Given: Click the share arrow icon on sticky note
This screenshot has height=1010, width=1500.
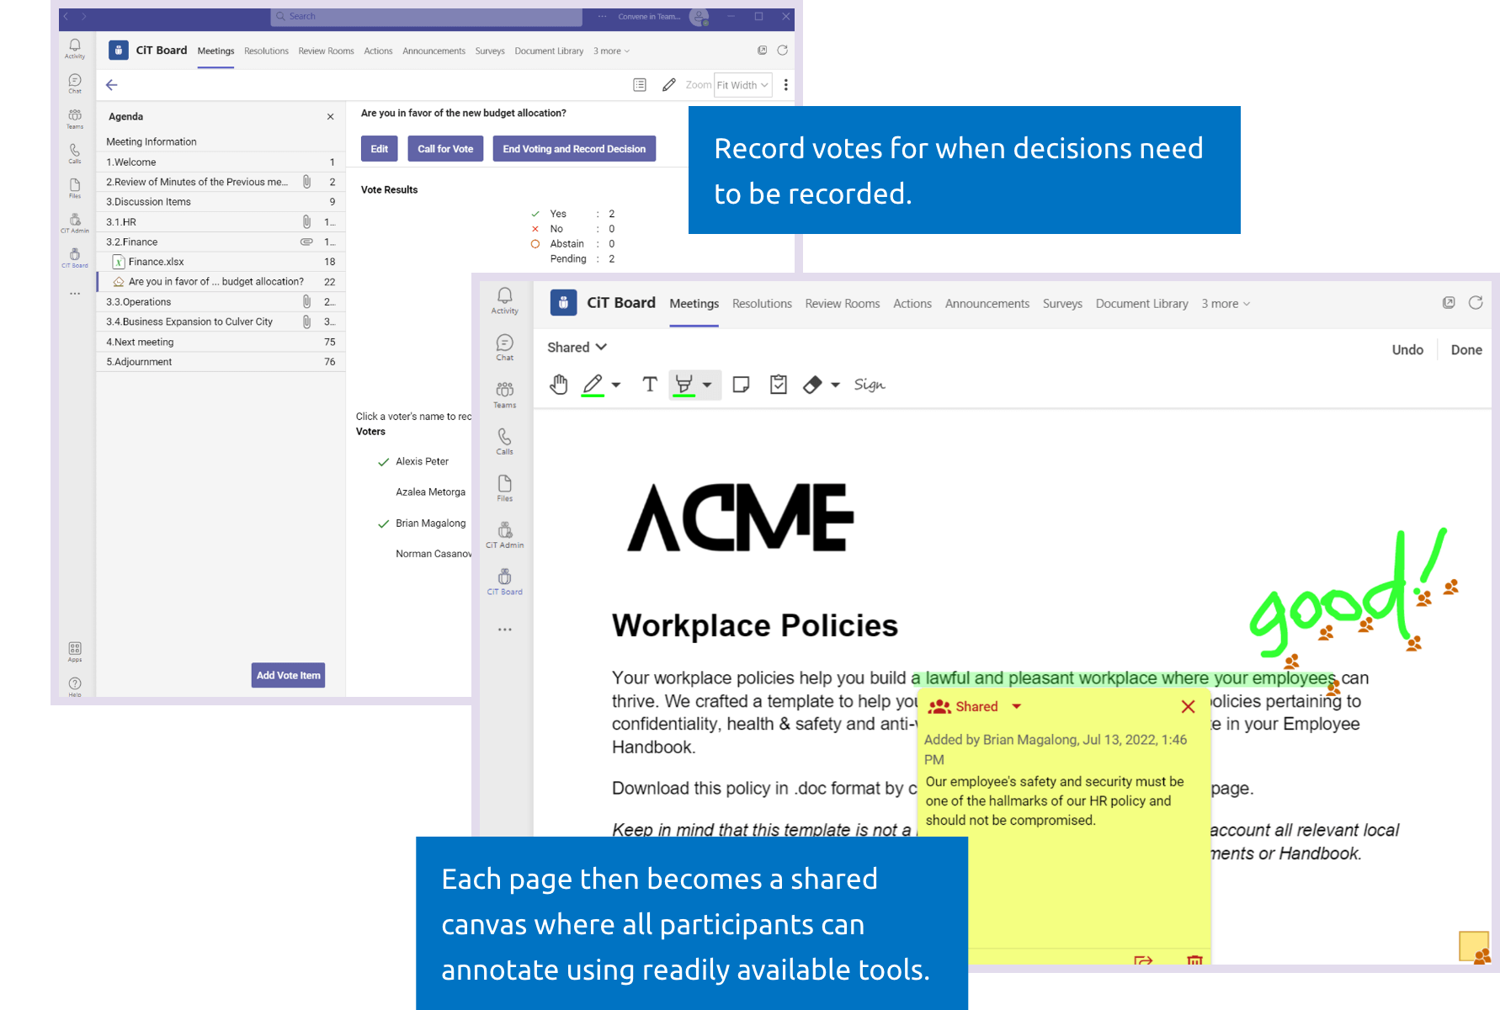Looking at the screenshot, I should (1143, 959).
